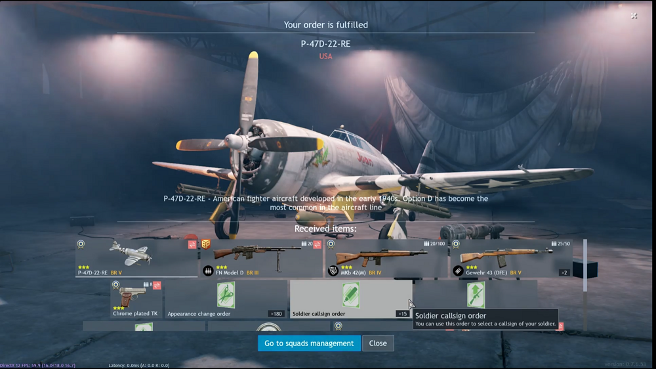The height and width of the screenshot is (369, 656).
Task: Click the USA nation label under title
Action: point(325,56)
